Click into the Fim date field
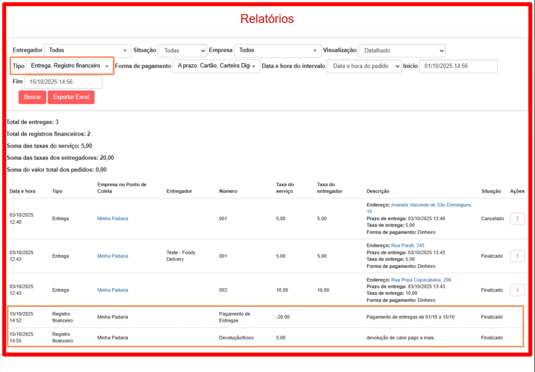This screenshot has height=372, width=535. point(63,82)
